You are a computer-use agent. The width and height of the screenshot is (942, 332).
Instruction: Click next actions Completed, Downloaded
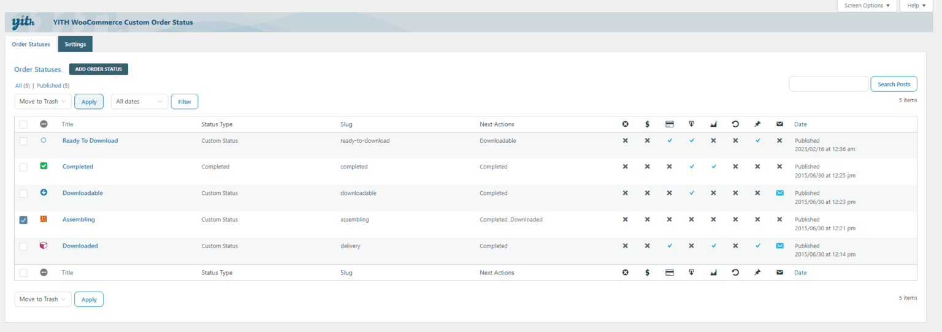511,219
